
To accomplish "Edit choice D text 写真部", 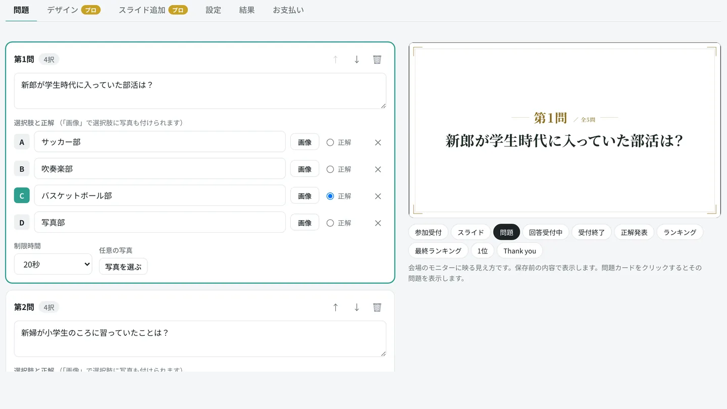I will [160, 222].
